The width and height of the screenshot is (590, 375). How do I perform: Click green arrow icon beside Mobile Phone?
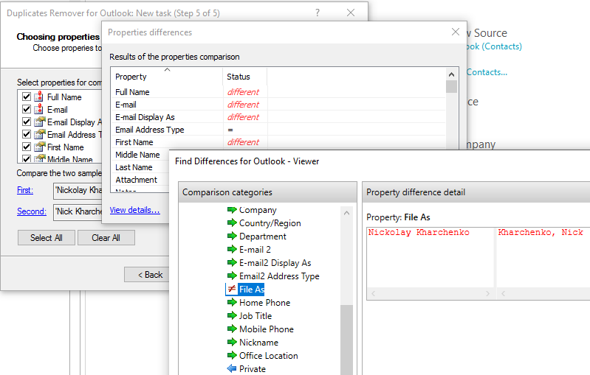pyautogui.click(x=232, y=329)
